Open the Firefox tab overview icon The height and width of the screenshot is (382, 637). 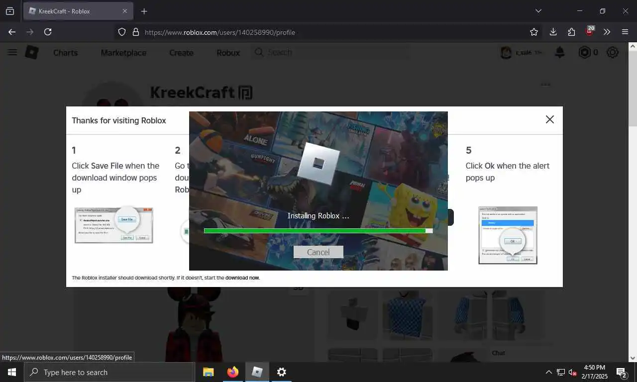pyautogui.click(x=10, y=11)
